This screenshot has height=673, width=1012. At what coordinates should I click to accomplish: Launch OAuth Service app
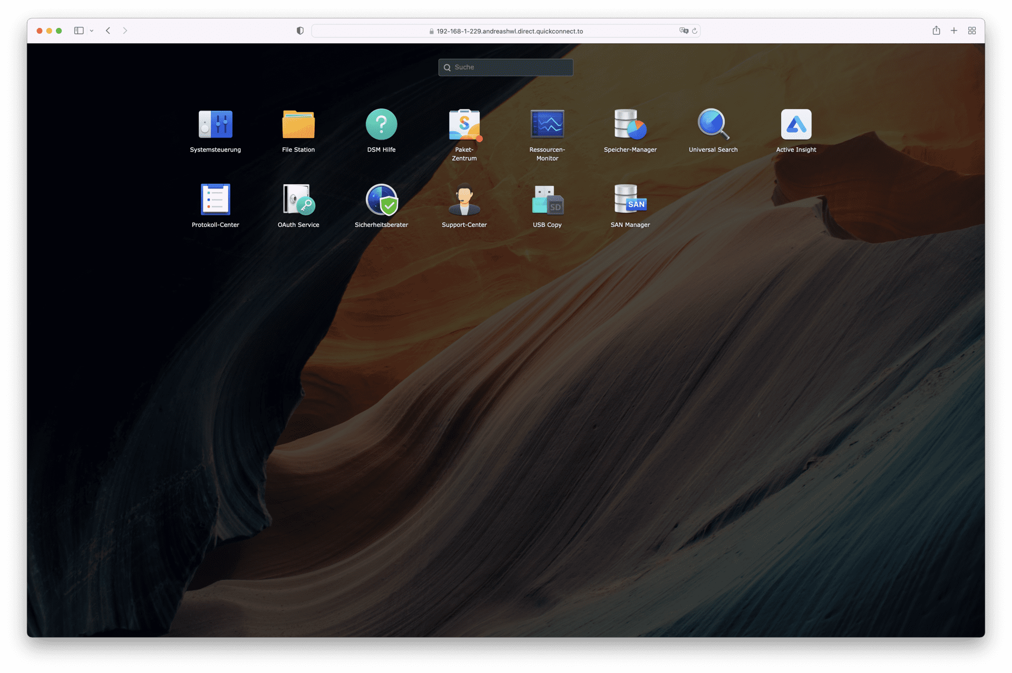pos(298,200)
